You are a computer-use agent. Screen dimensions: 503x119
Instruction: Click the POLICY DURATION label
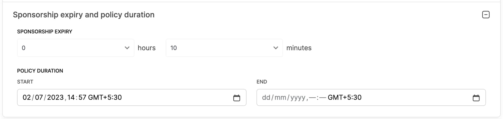40,71
